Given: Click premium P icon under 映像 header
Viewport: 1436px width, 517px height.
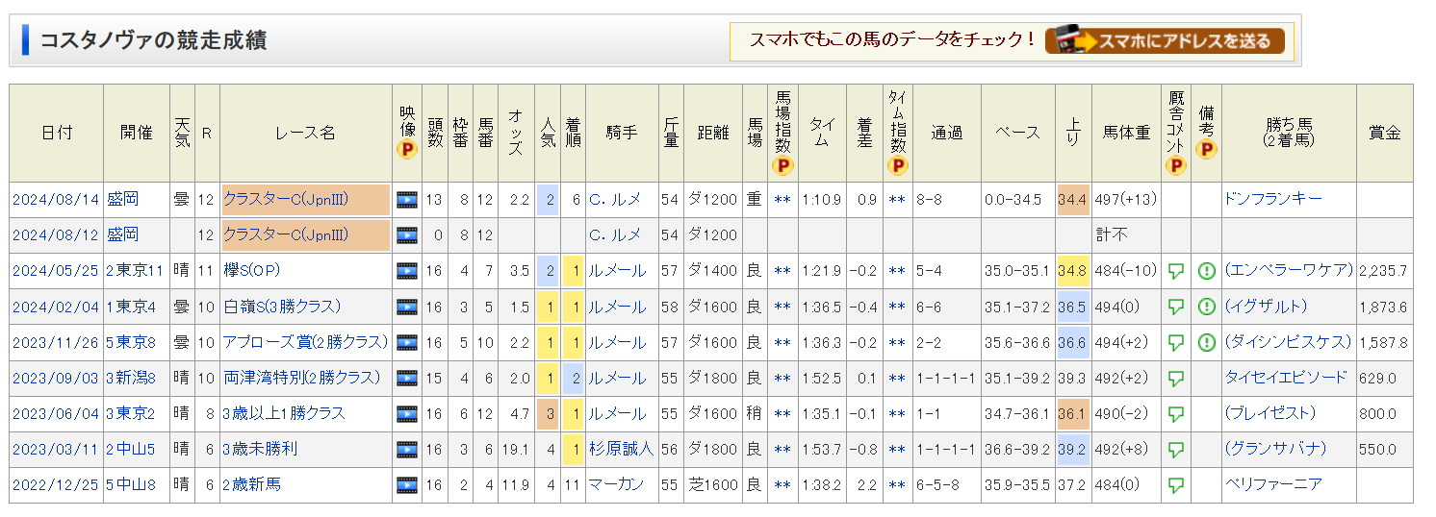Looking at the screenshot, I should click(407, 150).
